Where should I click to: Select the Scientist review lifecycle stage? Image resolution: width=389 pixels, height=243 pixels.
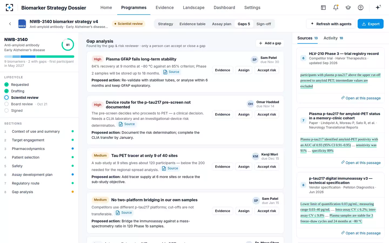[21, 97]
